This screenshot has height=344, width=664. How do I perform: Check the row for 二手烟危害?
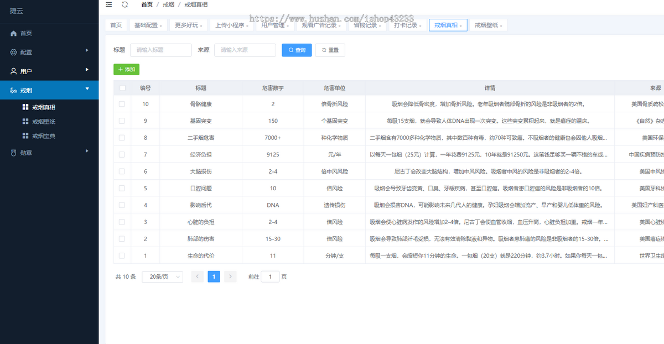click(122, 138)
